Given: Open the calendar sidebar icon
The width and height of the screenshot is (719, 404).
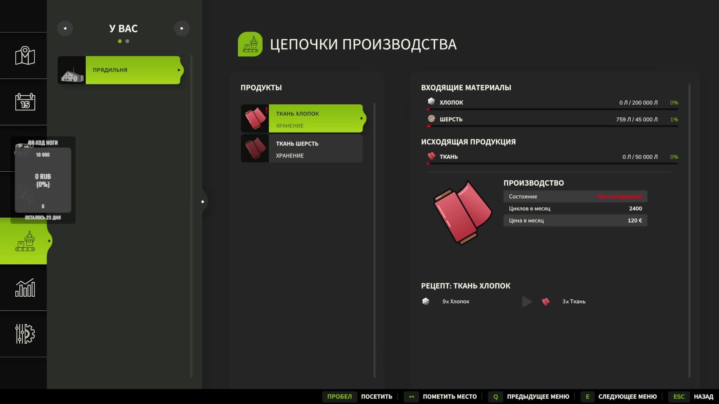Looking at the screenshot, I should 25,102.
